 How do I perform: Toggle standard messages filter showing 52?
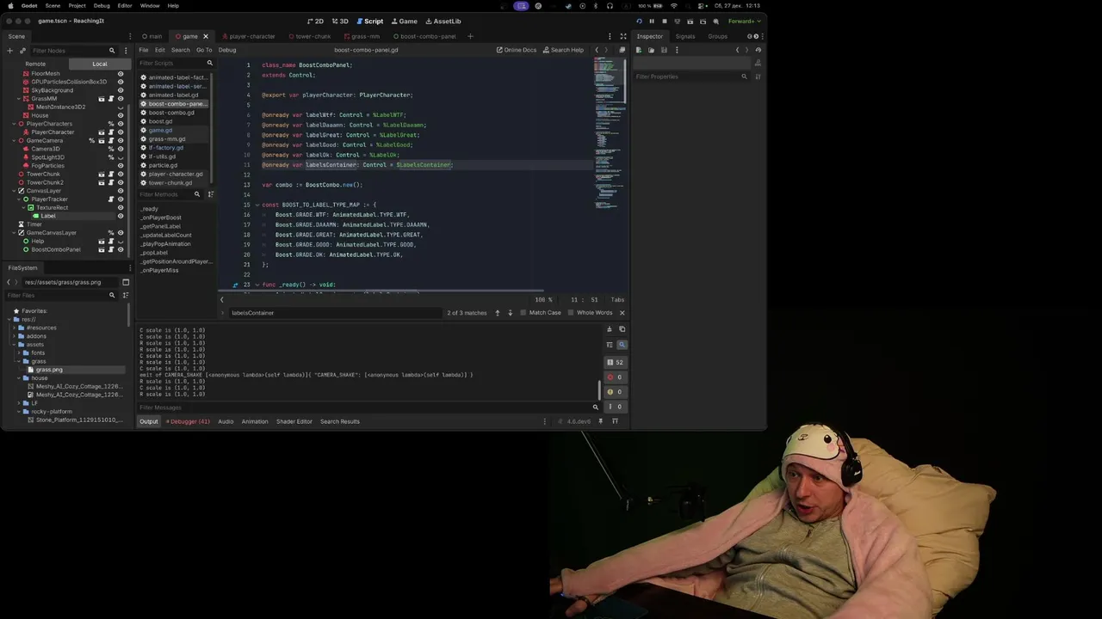[615, 362]
